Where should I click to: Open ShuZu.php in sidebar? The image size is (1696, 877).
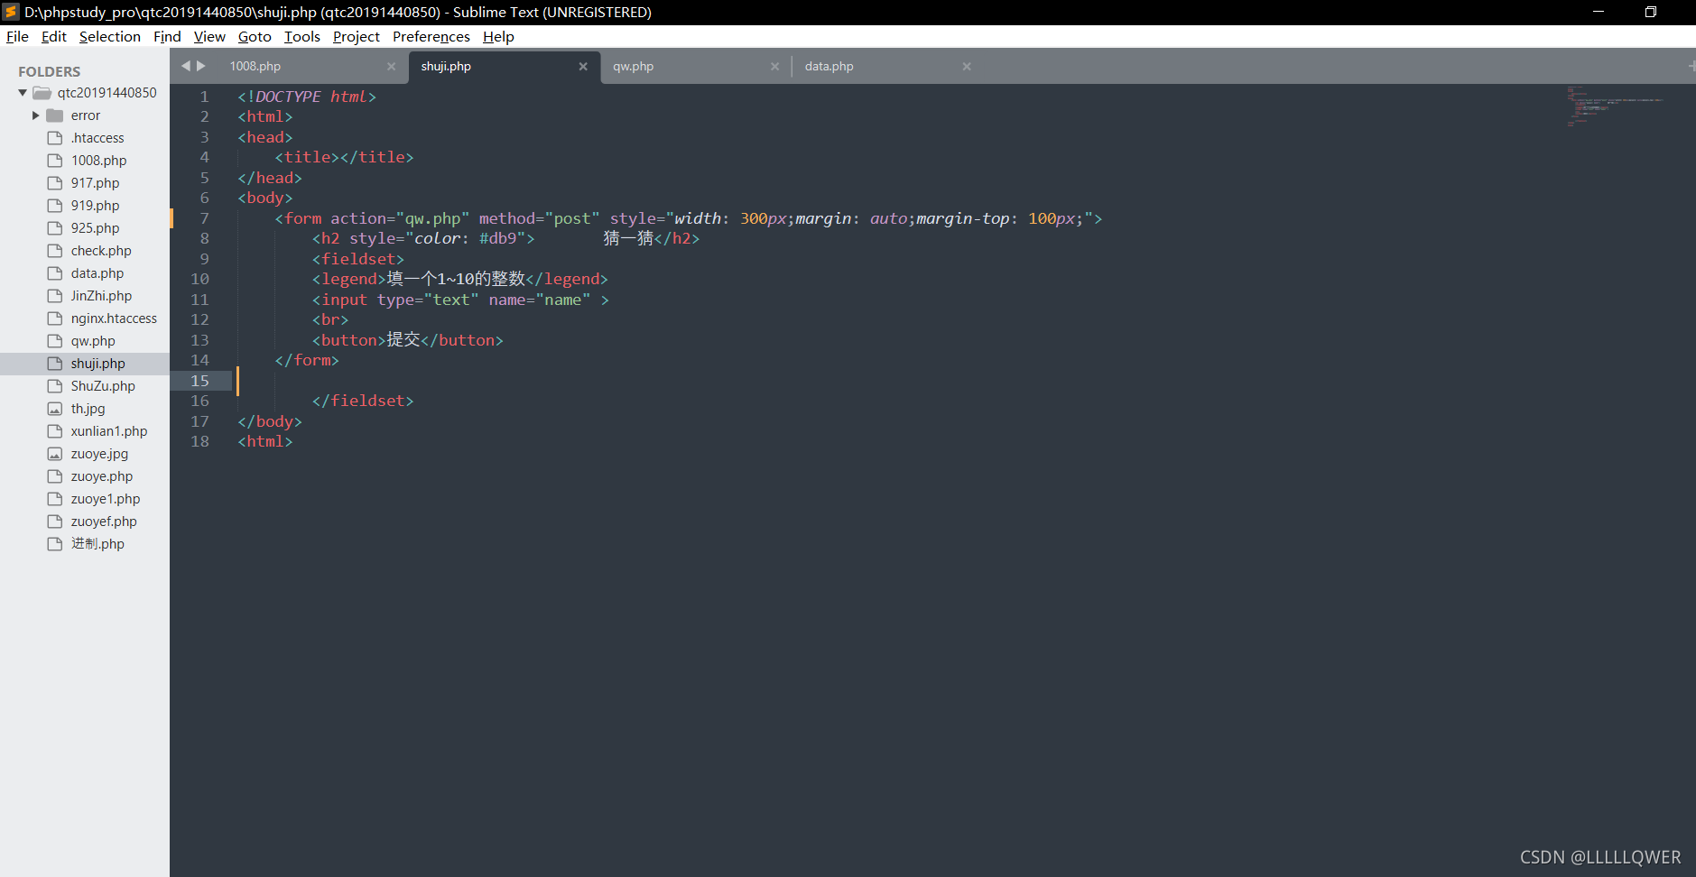tap(103, 385)
